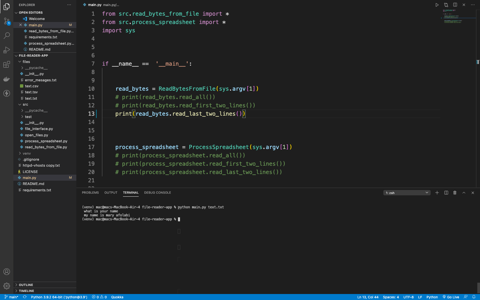Open the Explorer view icon
The width and height of the screenshot is (480, 300).
pyautogui.click(x=7, y=7)
